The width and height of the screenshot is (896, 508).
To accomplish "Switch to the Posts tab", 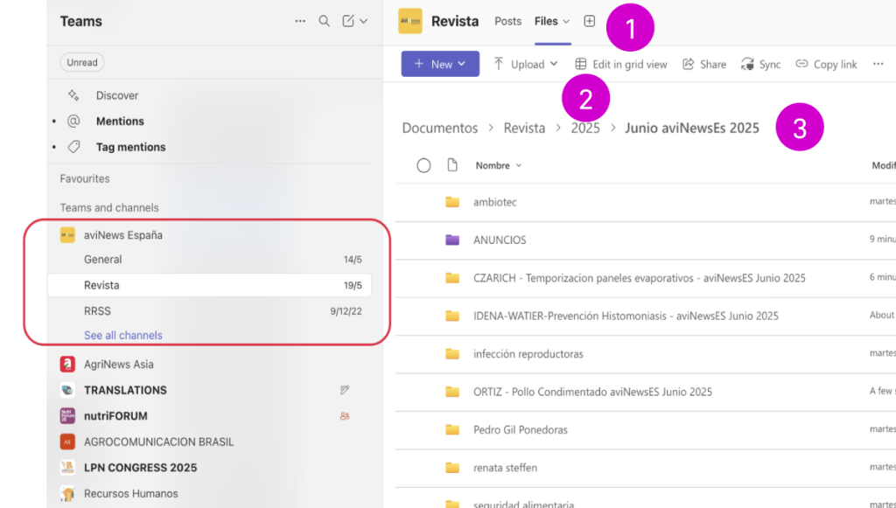I will click(x=507, y=21).
